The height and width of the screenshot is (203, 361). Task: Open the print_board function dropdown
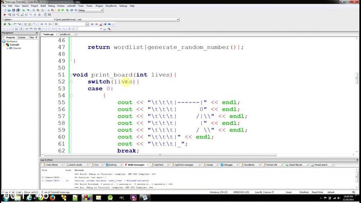click(x=118, y=19)
